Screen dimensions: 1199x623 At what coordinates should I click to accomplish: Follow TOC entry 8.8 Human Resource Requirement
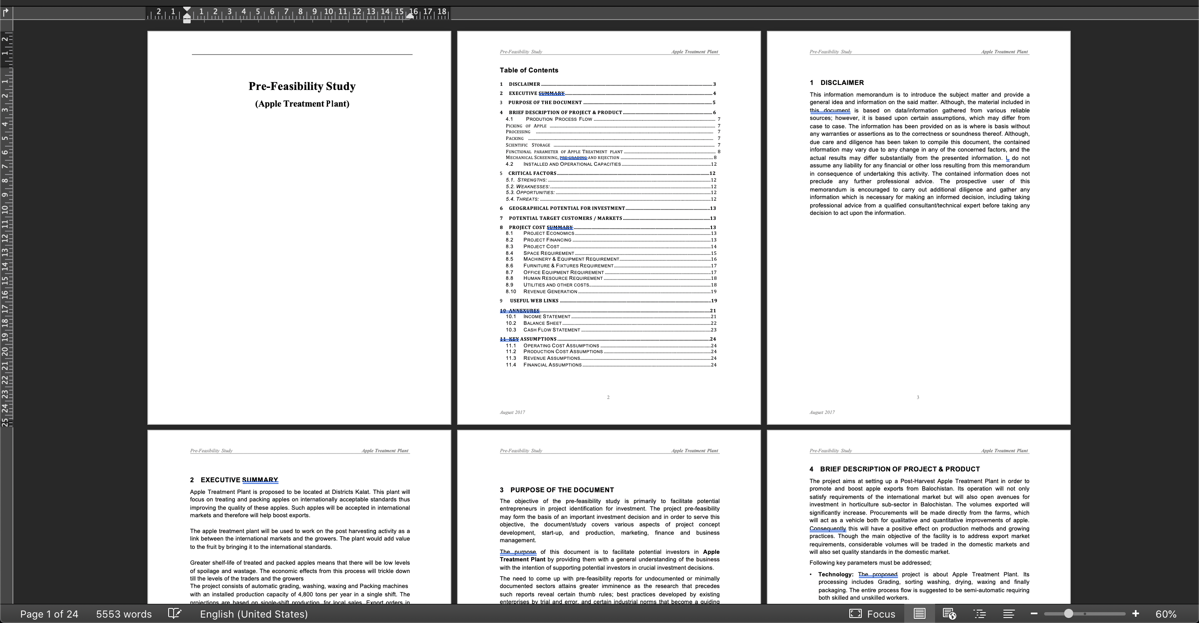(611, 278)
